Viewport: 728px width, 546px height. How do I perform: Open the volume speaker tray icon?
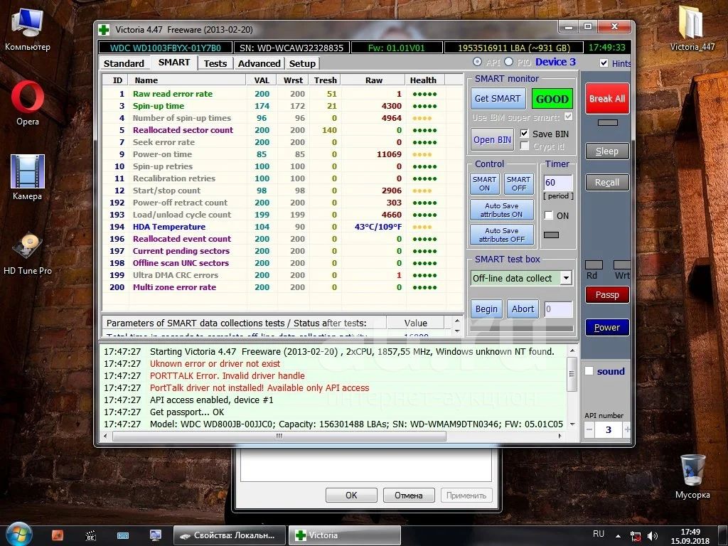pyautogui.click(x=653, y=536)
